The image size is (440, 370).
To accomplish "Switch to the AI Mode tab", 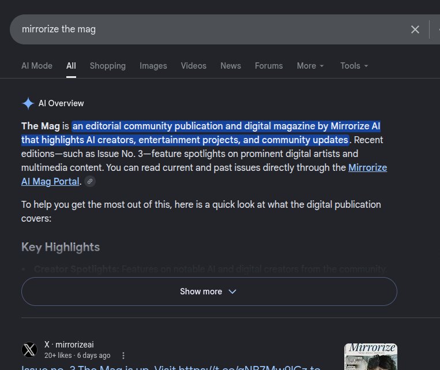I will 37,66.
